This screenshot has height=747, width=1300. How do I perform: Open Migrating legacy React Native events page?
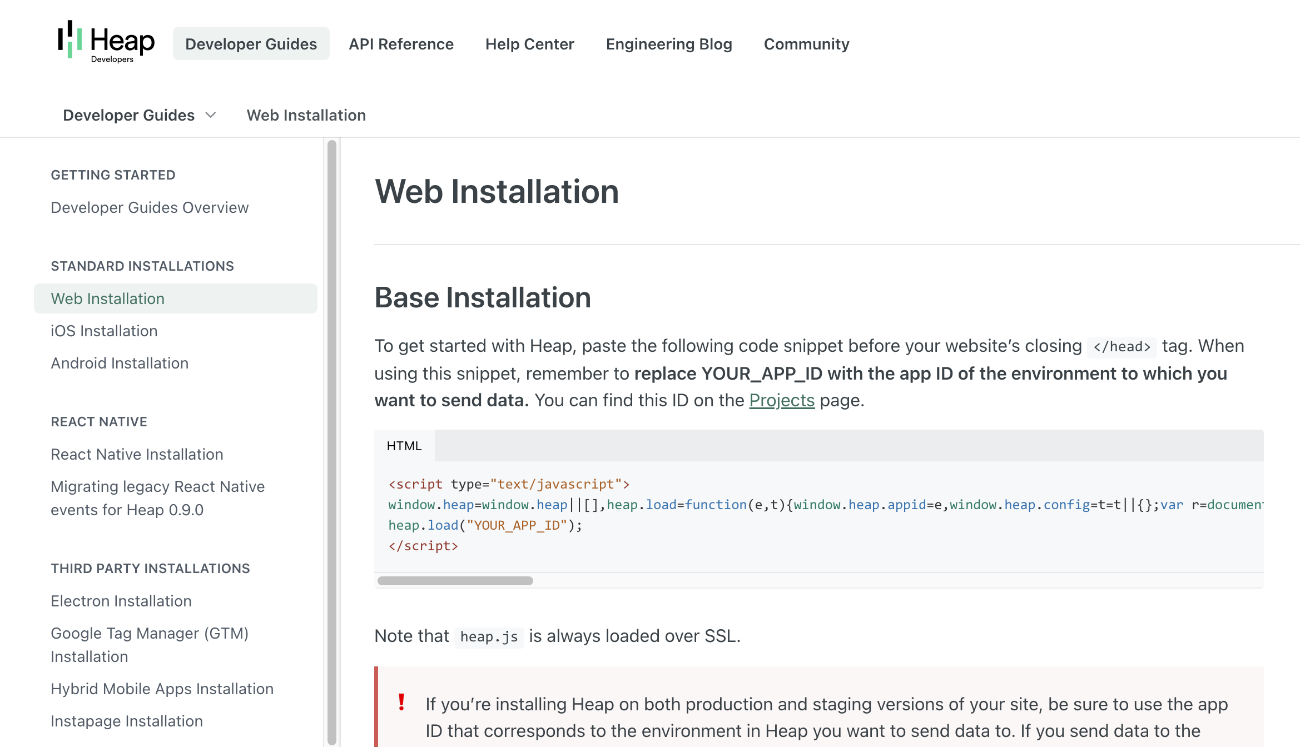pos(157,498)
